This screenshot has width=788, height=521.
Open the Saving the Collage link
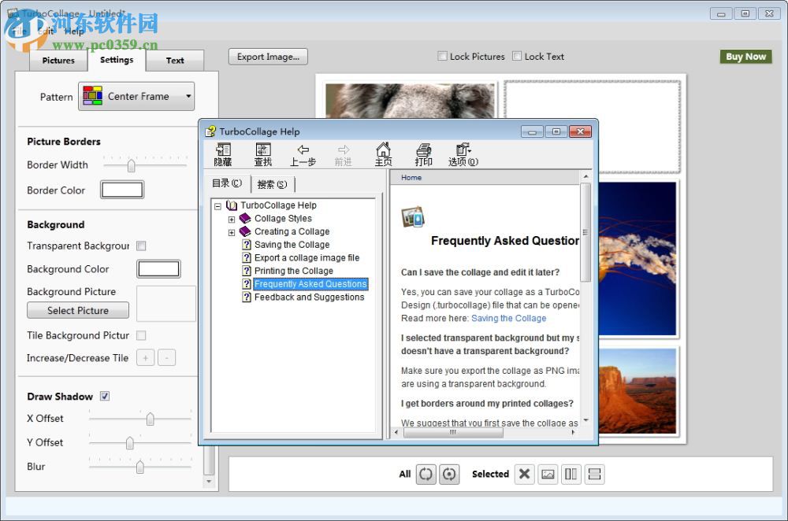click(508, 319)
